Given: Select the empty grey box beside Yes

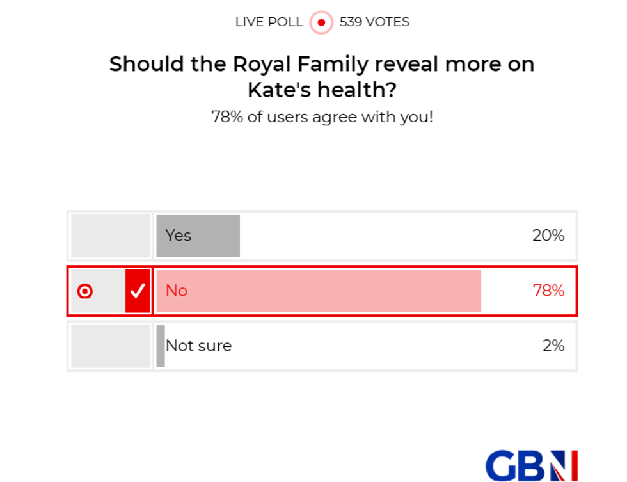Looking at the screenshot, I should 110,236.
